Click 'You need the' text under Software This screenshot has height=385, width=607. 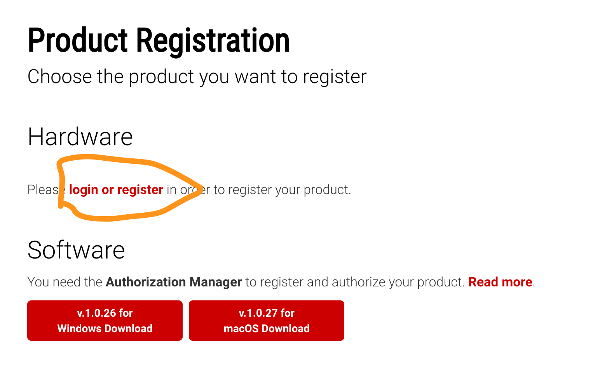(65, 282)
